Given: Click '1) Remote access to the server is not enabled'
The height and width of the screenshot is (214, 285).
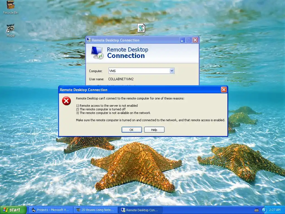Looking at the screenshot, I should pyautogui.click(x=107, y=106).
